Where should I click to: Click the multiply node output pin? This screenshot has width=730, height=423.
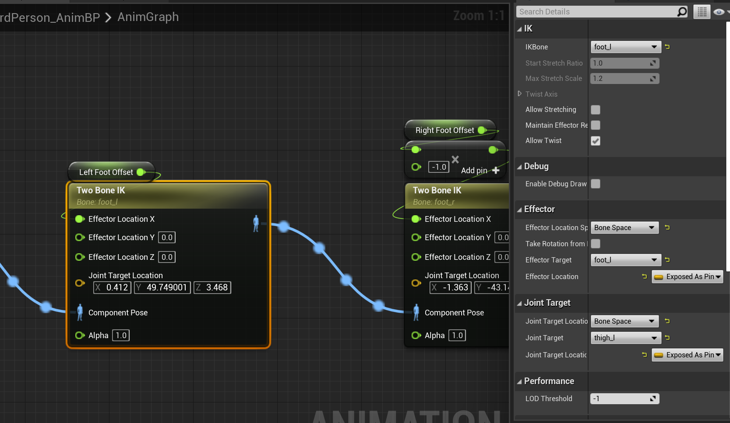(493, 150)
